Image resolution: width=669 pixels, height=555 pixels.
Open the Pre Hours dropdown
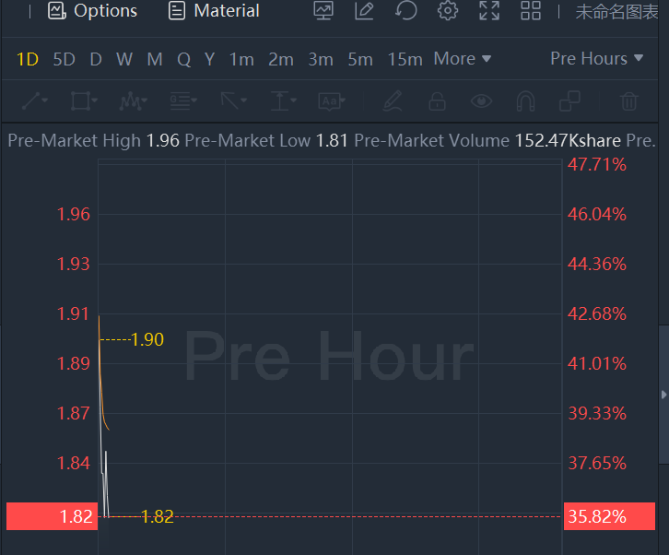click(x=595, y=59)
